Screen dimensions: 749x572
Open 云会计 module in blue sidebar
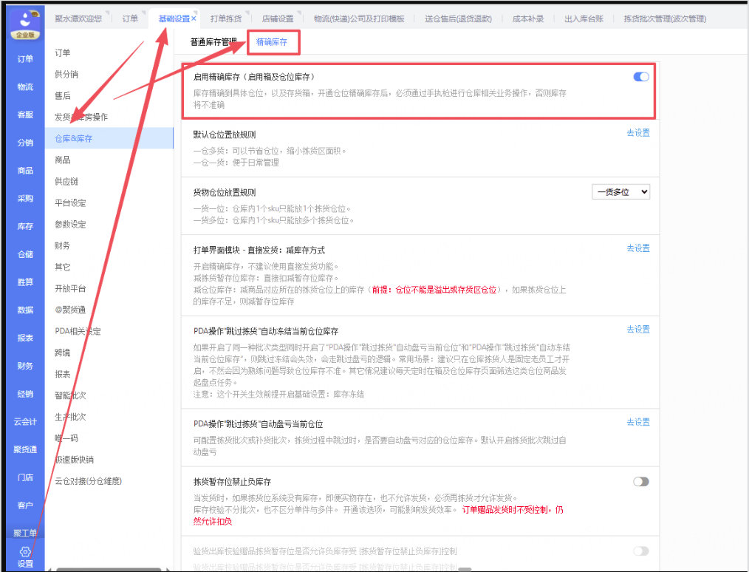pyautogui.click(x=25, y=421)
